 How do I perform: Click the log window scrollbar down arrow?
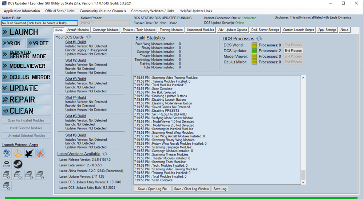303,182
